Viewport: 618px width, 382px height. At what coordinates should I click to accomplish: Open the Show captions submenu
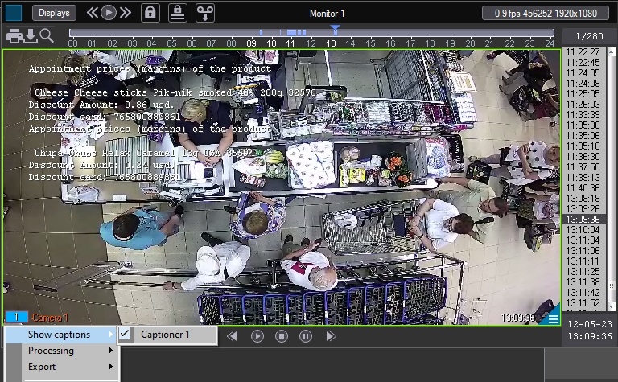tap(61, 335)
